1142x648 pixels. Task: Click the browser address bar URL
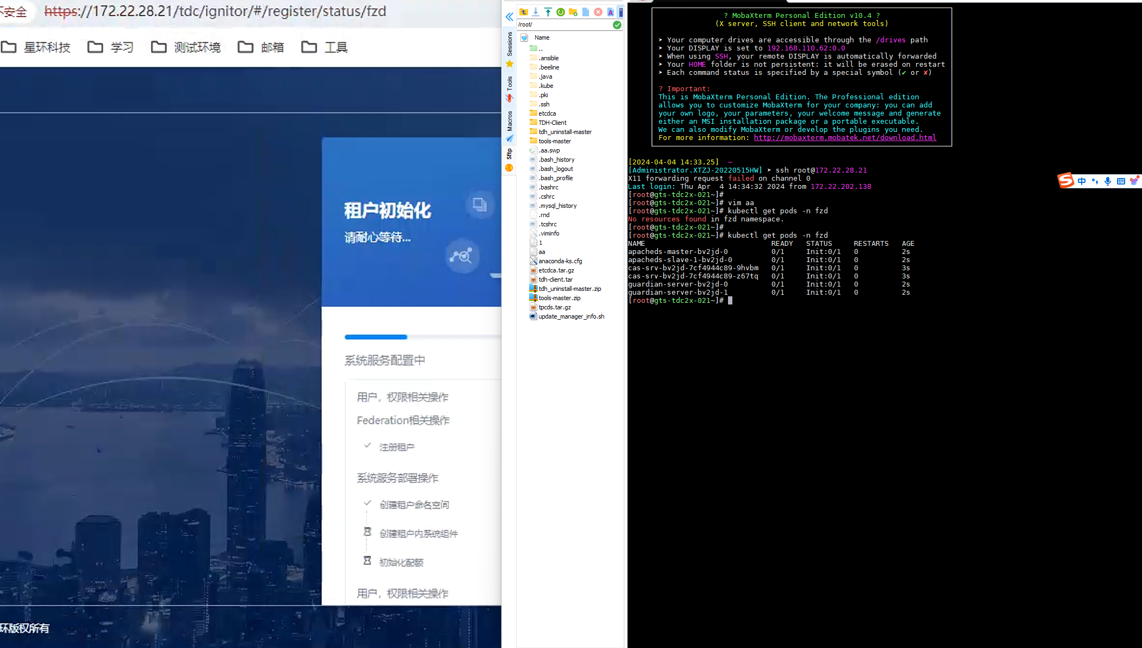click(215, 11)
